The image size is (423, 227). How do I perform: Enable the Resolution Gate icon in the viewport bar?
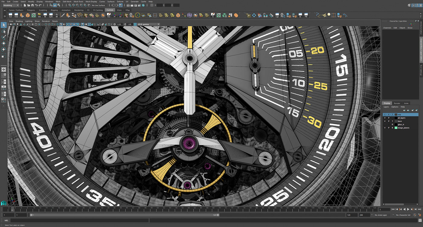39,24
